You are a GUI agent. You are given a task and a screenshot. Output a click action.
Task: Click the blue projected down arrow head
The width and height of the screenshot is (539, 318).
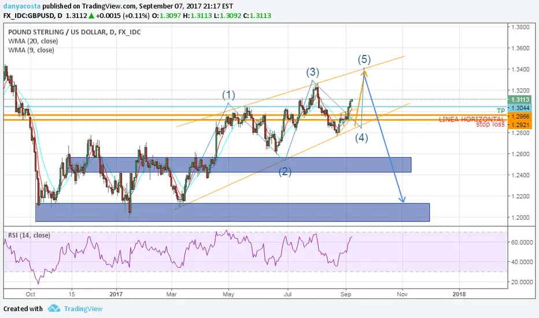[x=403, y=199]
